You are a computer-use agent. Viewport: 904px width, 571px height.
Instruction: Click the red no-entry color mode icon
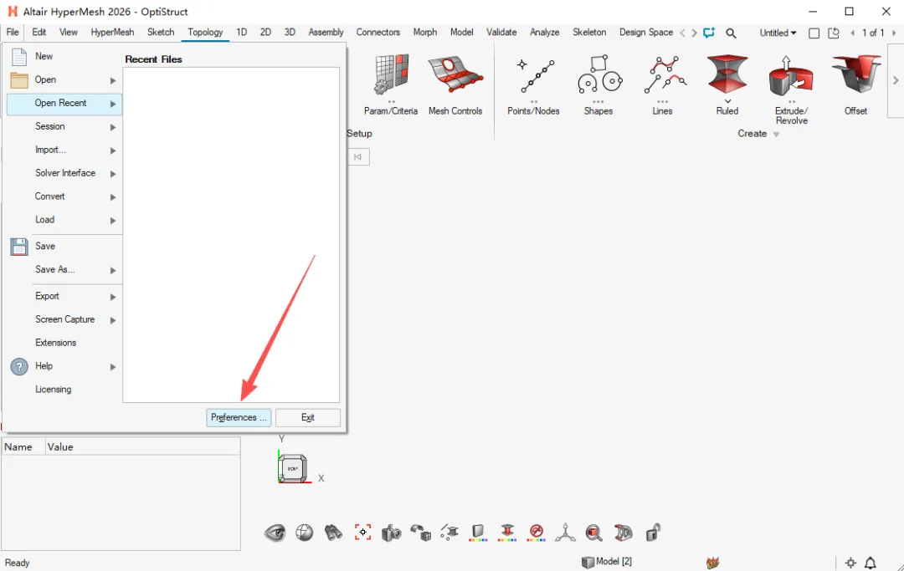coord(537,533)
